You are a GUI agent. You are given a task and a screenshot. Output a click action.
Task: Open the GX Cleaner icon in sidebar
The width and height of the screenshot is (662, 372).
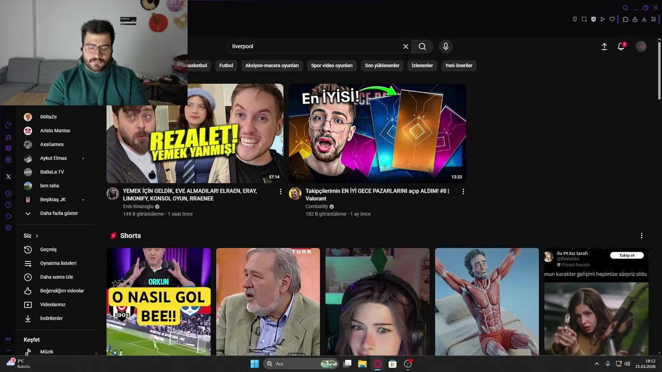(x=8, y=137)
